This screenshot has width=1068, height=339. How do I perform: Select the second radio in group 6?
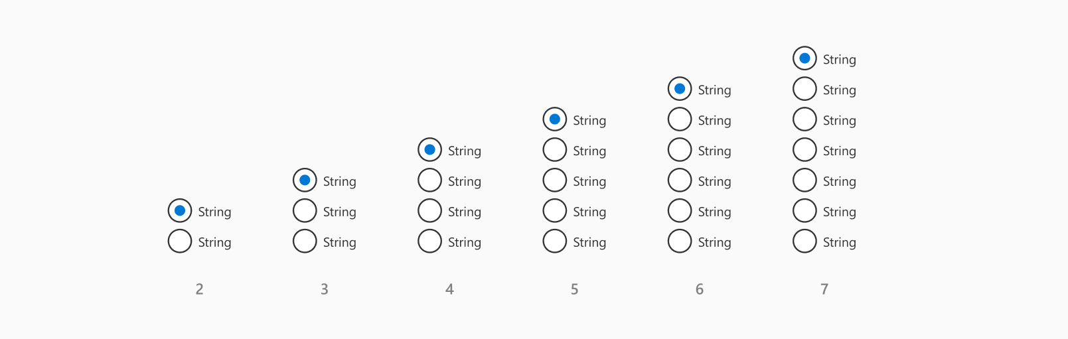pyautogui.click(x=680, y=119)
